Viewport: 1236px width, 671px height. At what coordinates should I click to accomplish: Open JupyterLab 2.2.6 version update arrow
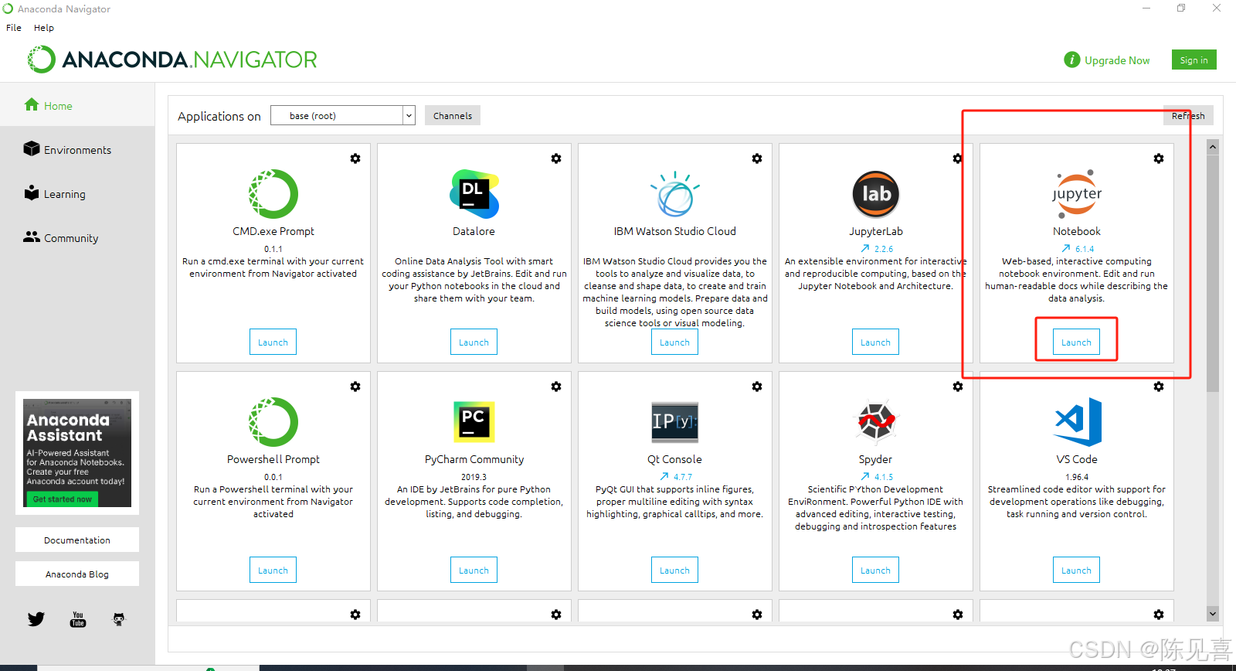(865, 249)
